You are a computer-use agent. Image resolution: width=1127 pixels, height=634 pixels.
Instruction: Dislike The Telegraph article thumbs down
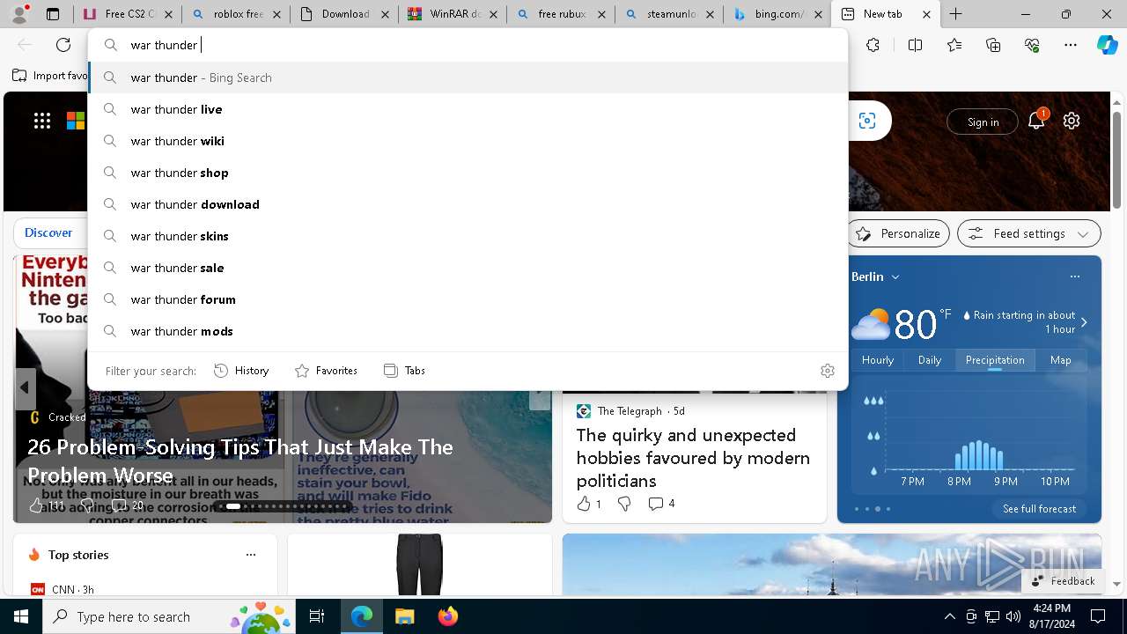[x=624, y=504]
